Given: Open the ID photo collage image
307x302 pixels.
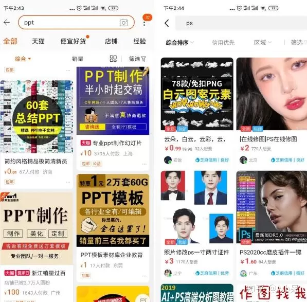Looking at the screenshot, I should tap(197, 207).
